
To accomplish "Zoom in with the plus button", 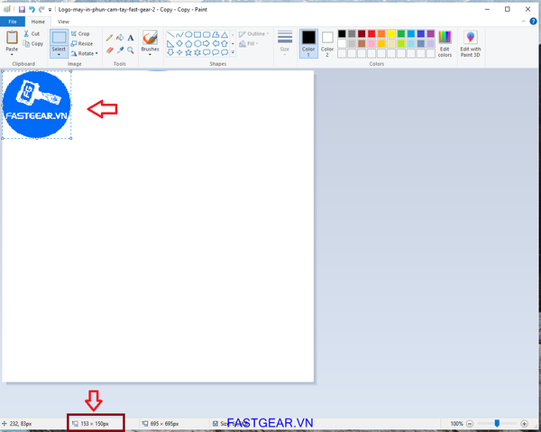I will tap(524, 423).
